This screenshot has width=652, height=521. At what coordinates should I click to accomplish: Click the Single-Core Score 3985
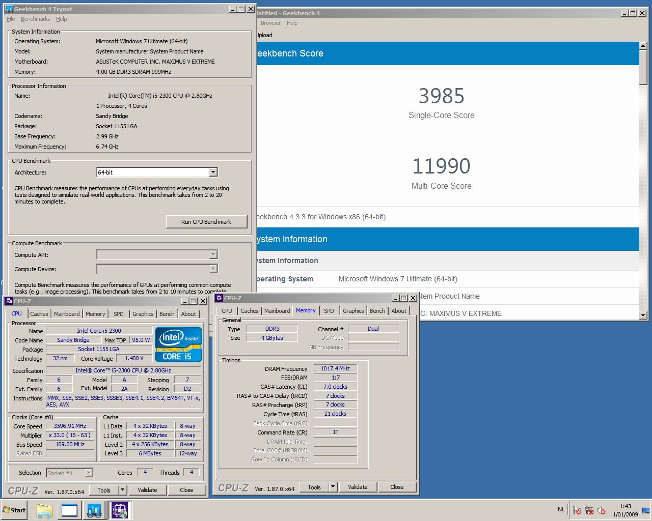(442, 96)
